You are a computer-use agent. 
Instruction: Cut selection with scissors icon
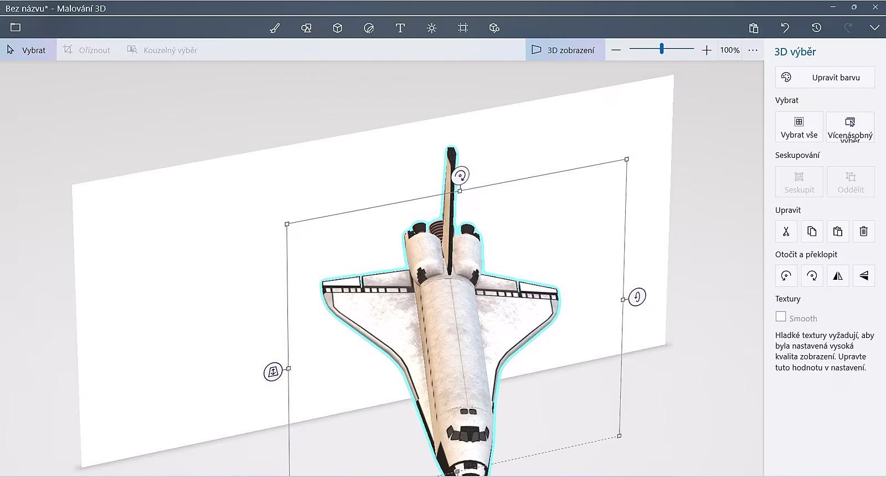point(786,231)
